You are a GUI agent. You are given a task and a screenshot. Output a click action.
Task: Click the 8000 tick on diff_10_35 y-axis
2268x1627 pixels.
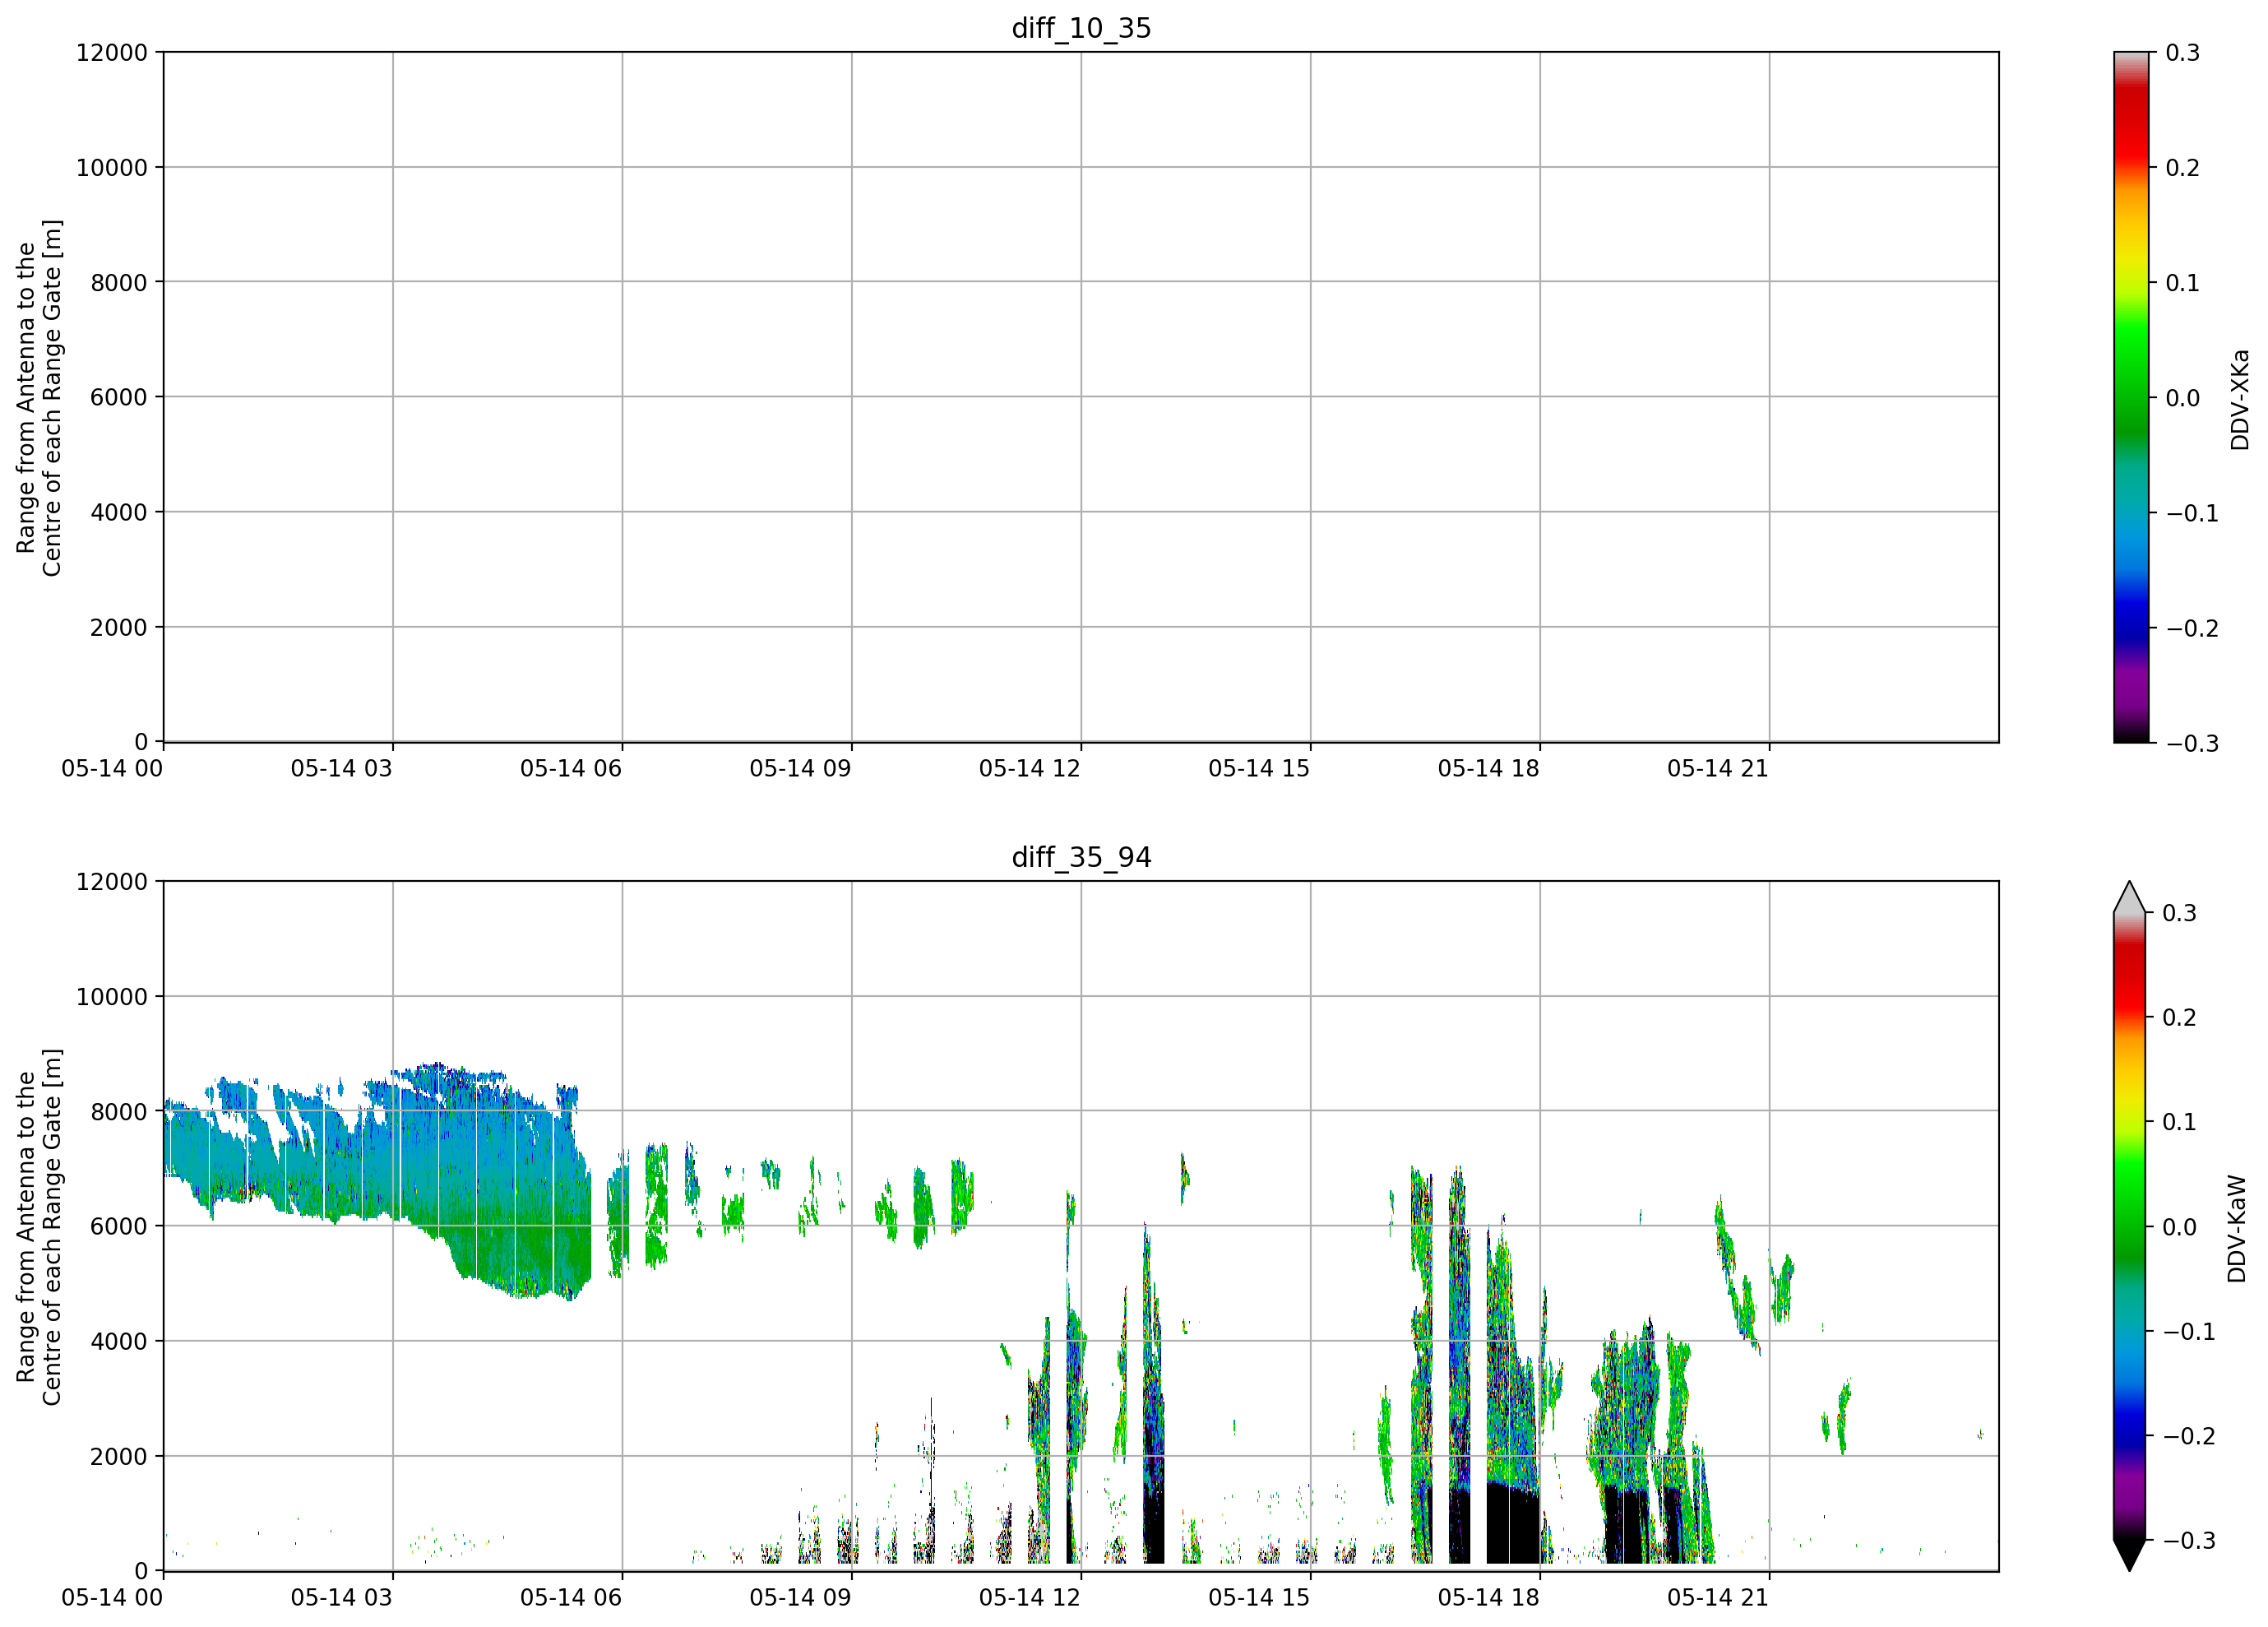(x=119, y=282)
